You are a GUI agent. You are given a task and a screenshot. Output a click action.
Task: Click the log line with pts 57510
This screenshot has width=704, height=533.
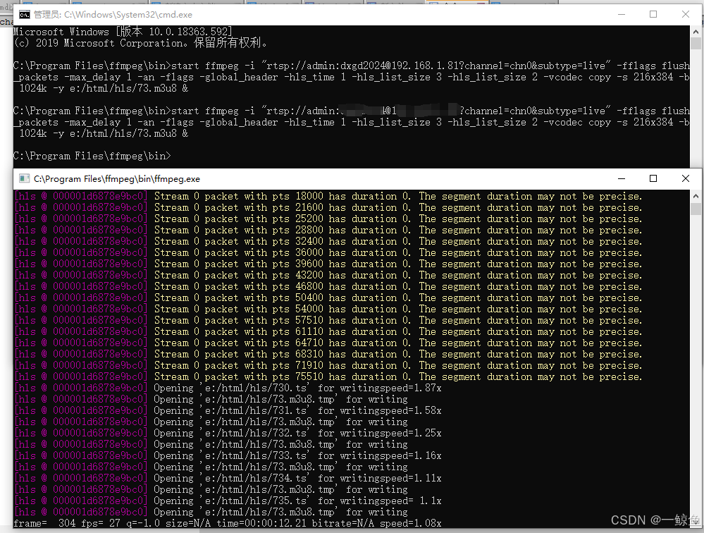click(x=328, y=320)
